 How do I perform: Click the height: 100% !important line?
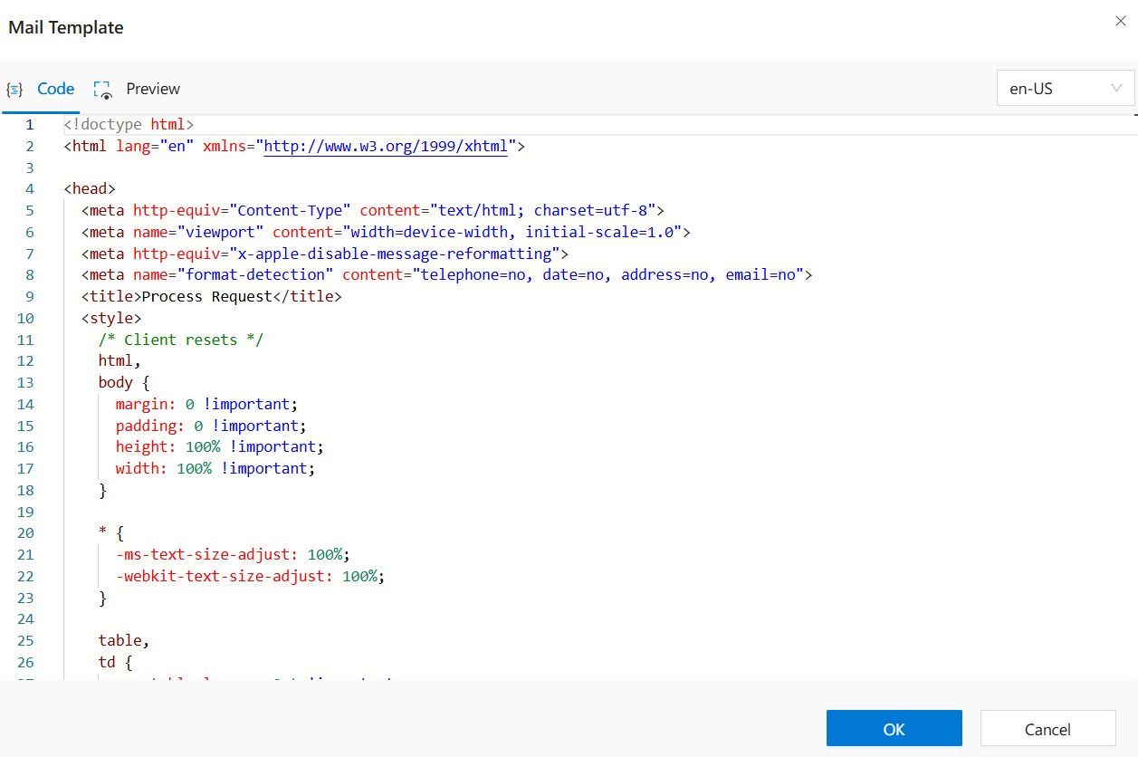(x=220, y=446)
